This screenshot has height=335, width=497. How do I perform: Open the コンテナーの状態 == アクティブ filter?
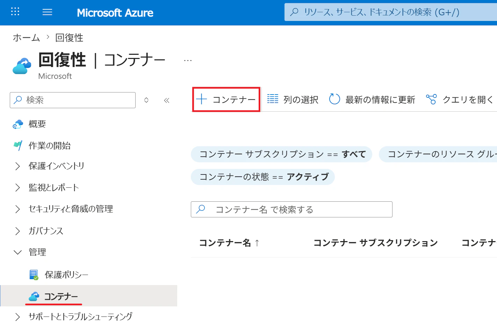[x=263, y=177]
